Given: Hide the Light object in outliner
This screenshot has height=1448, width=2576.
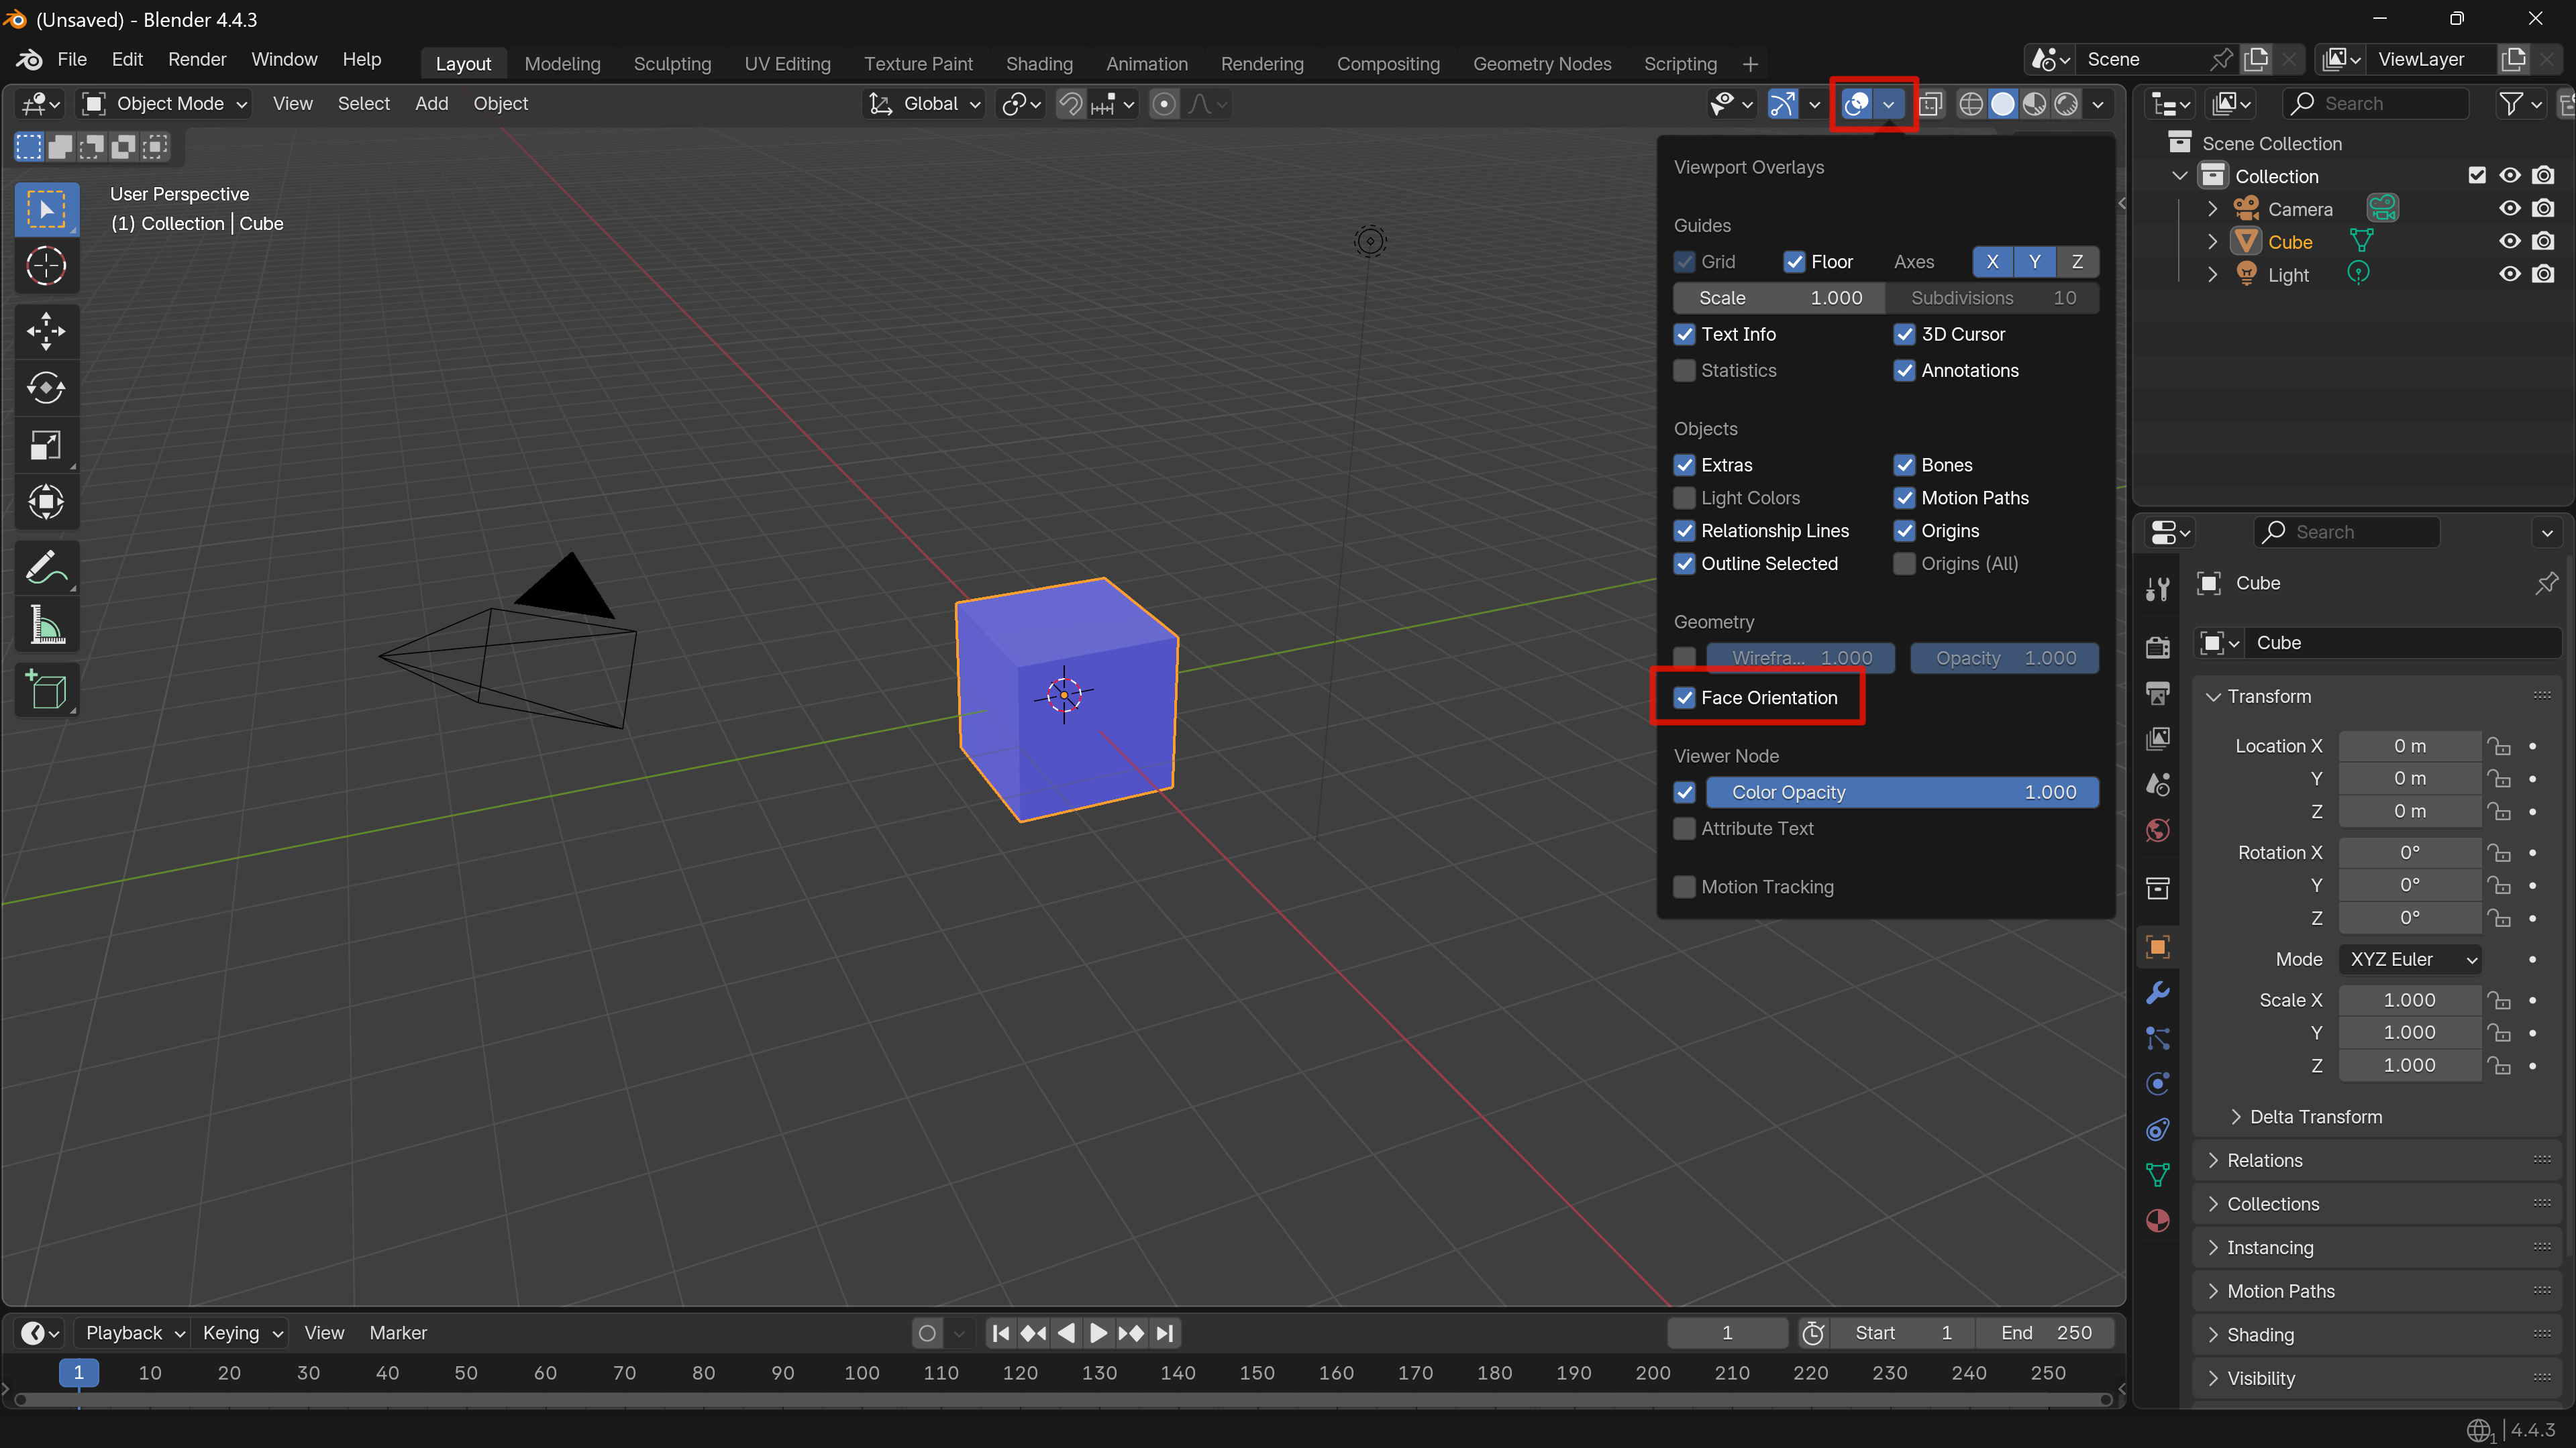Looking at the screenshot, I should tap(2510, 274).
